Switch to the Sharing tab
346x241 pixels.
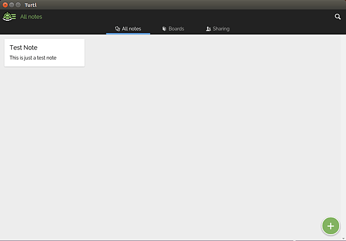(x=218, y=29)
